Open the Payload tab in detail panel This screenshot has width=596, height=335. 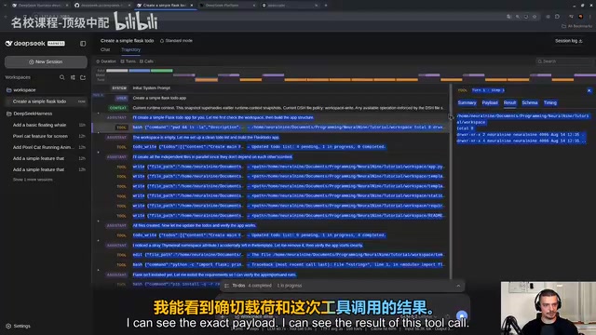[490, 103]
